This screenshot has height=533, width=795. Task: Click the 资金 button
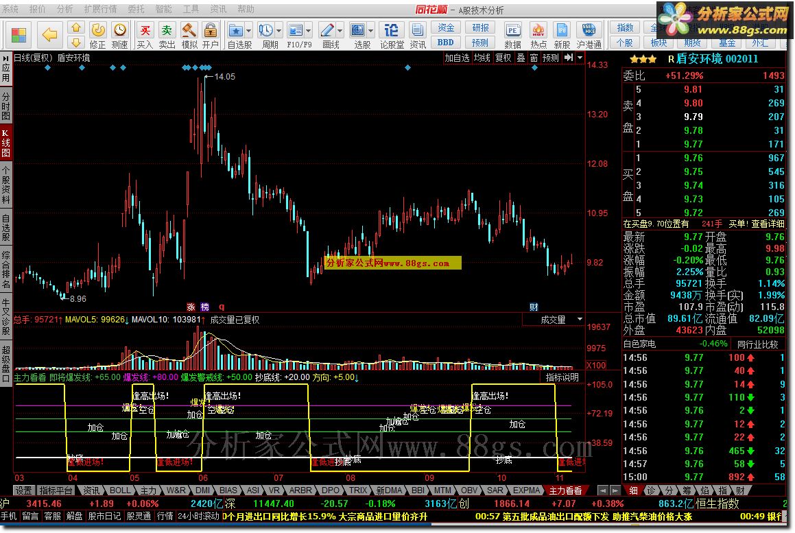[446, 27]
